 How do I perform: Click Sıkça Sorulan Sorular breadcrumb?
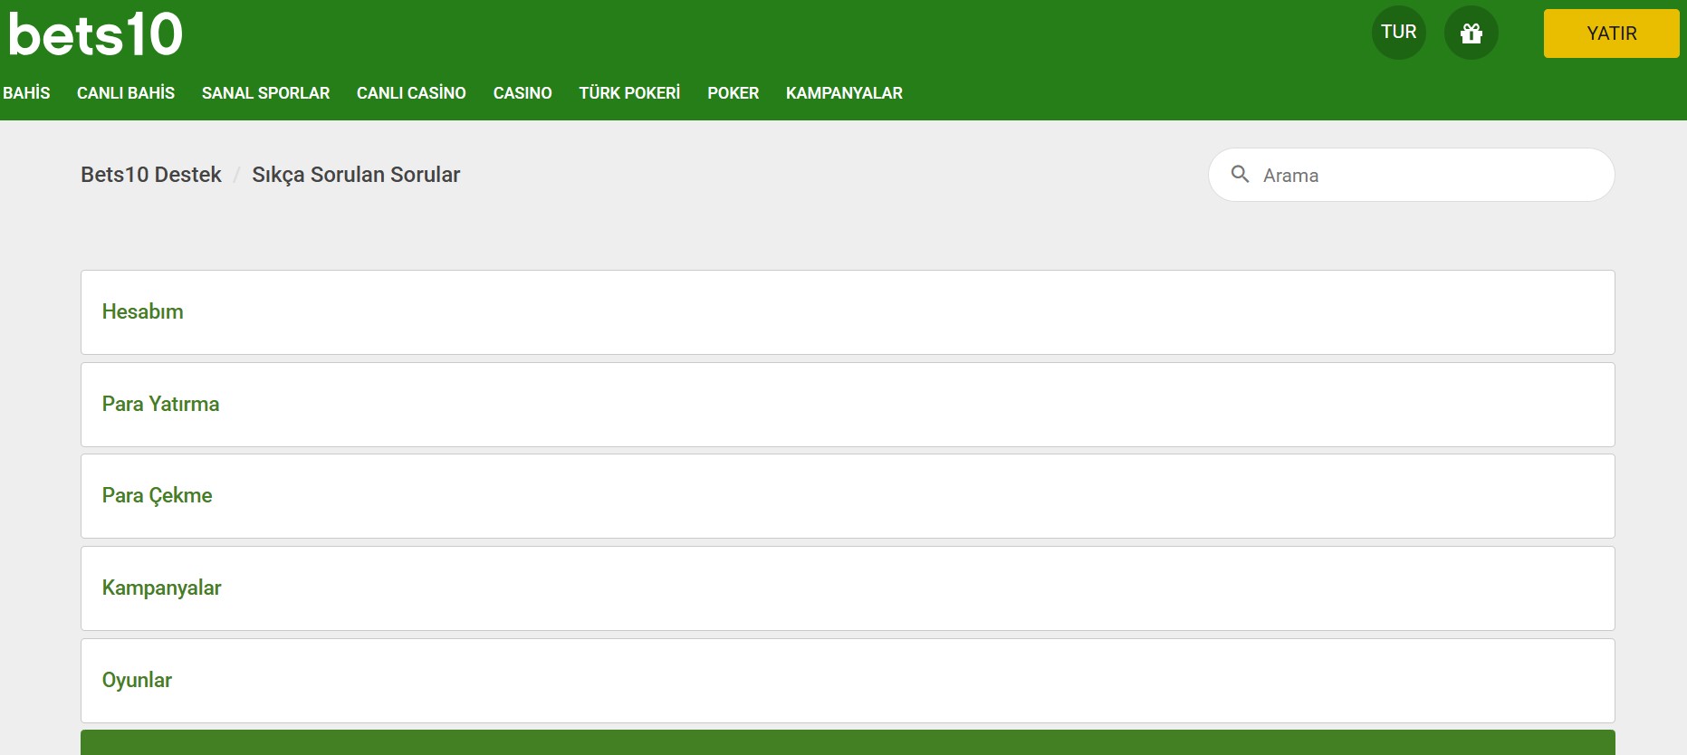[x=356, y=175]
